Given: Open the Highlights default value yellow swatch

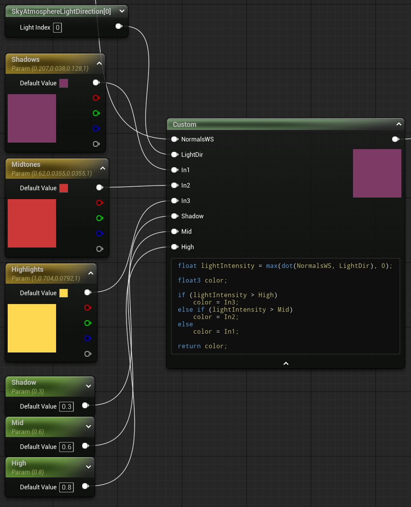Looking at the screenshot, I should pos(64,293).
